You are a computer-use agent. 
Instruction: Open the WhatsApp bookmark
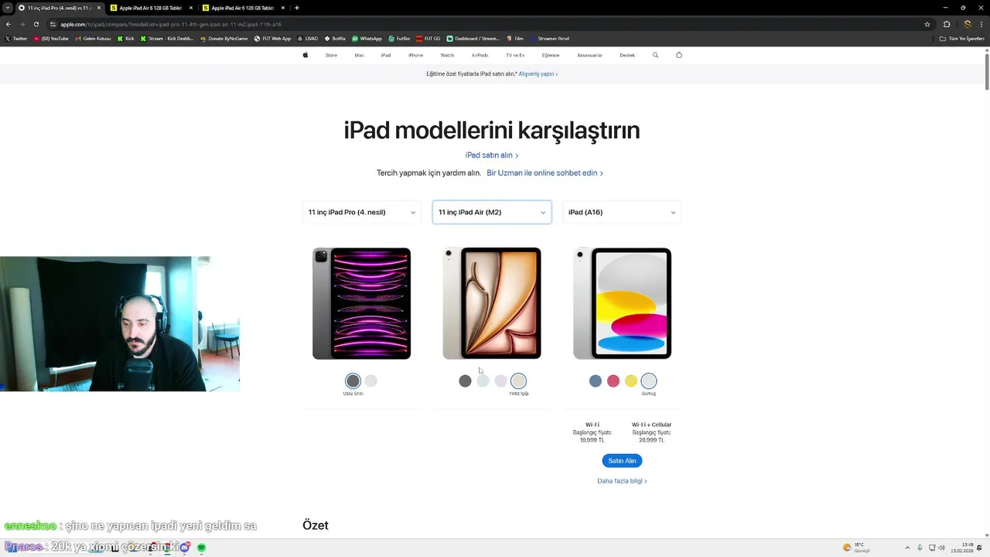tap(367, 38)
